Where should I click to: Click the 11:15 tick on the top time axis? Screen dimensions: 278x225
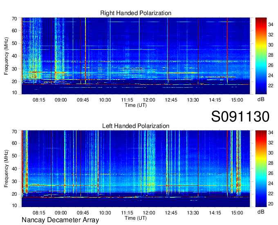coord(127,100)
